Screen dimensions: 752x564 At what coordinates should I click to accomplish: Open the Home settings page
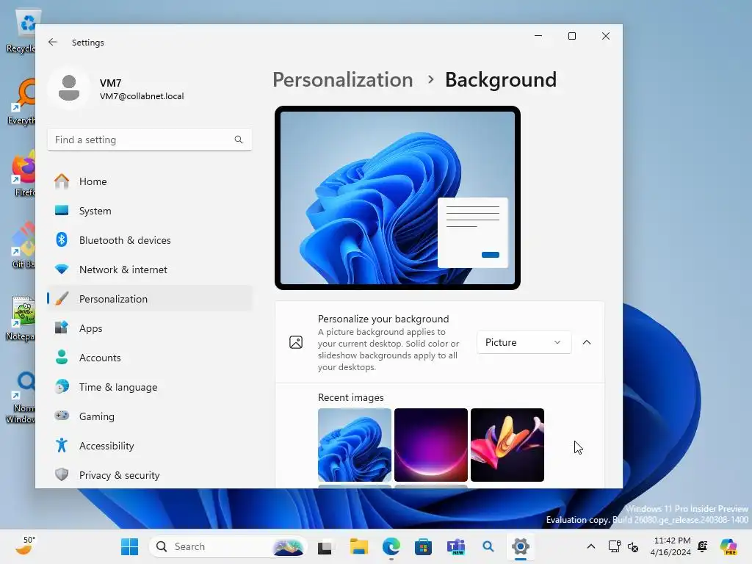[150, 181]
